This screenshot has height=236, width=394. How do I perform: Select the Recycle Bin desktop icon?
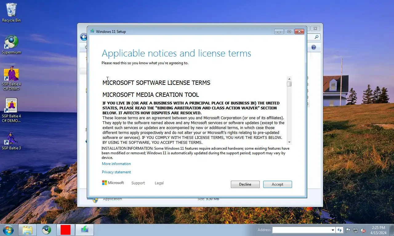tap(11, 13)
